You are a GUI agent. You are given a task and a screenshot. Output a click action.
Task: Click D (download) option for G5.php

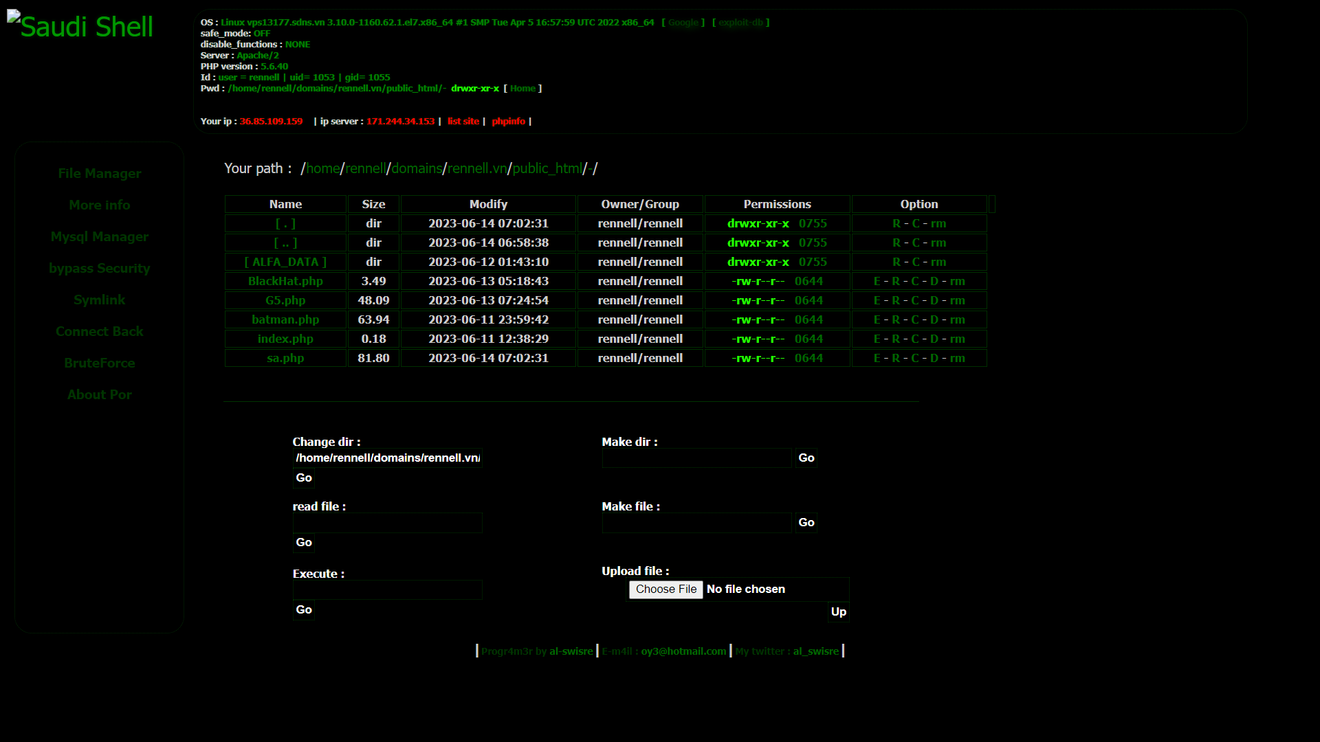[934, 301]
